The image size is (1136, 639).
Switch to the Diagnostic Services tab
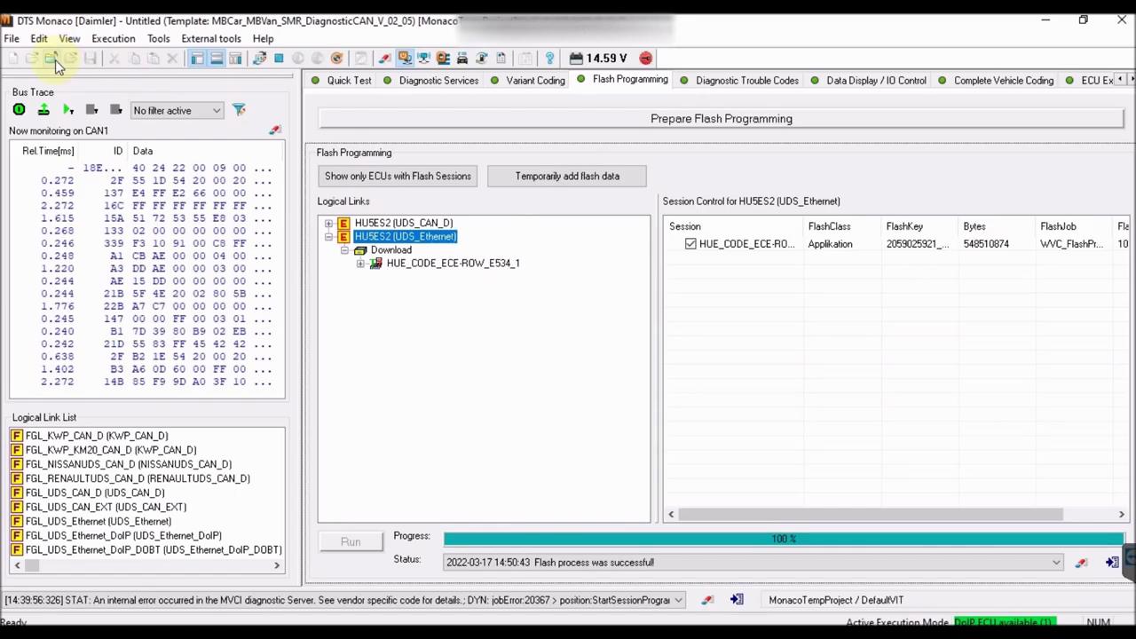point(431,81)
